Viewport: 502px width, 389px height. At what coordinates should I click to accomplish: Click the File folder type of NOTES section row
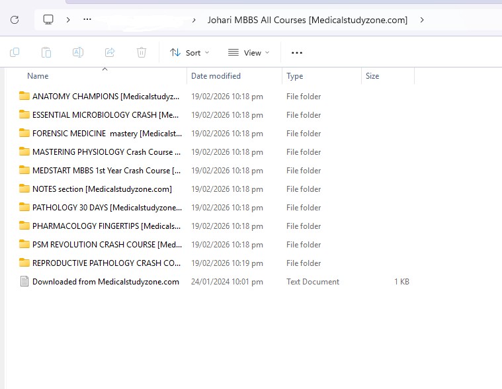tap(304, 189)
